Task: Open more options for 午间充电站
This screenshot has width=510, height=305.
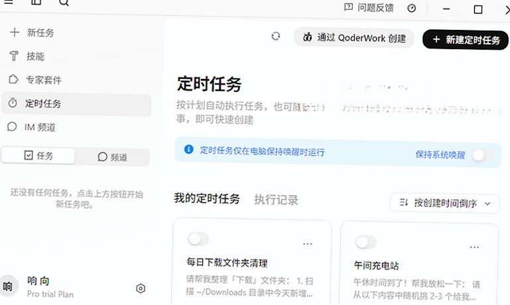Action: click(x=475, y=247)
